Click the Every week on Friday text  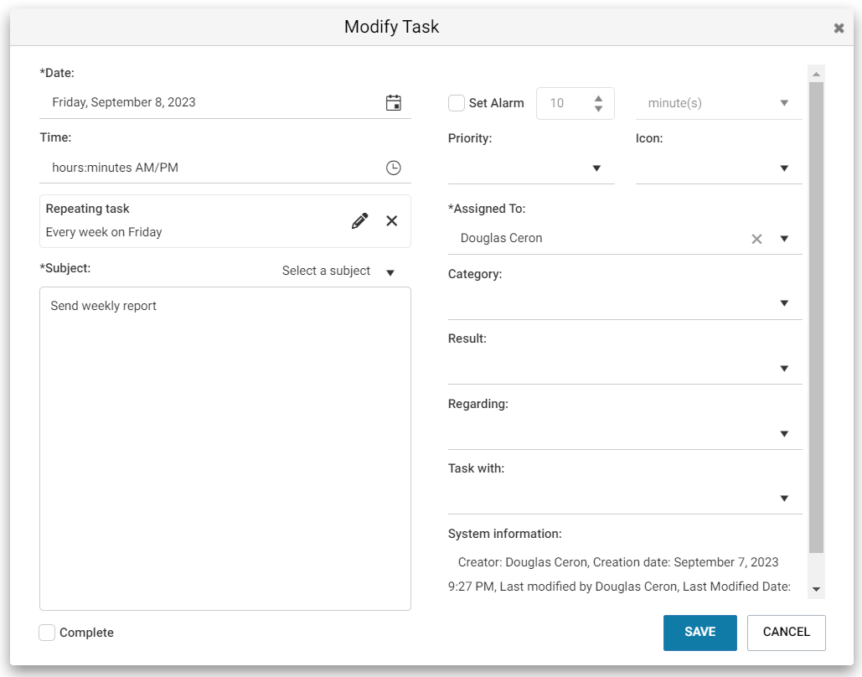tap(104, 232)
